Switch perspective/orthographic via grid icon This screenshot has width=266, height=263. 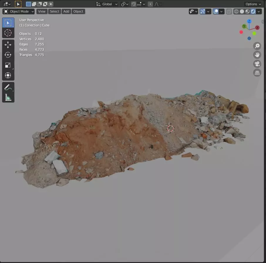(257, 73)
